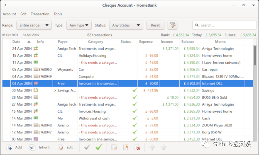This screenshot has width=259, height=155.
Task: Open the filter editor funnel icon
Action: (x=172, y=25)
